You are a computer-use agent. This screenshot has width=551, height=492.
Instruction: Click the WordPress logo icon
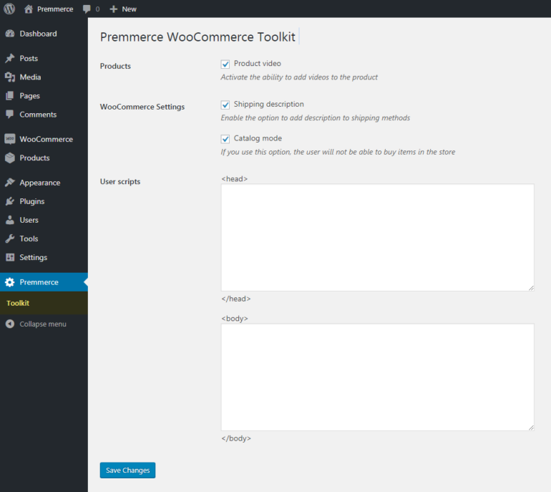[x=9, y=9]
